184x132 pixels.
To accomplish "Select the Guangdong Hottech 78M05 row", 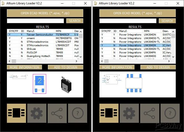I will [43, 56].
